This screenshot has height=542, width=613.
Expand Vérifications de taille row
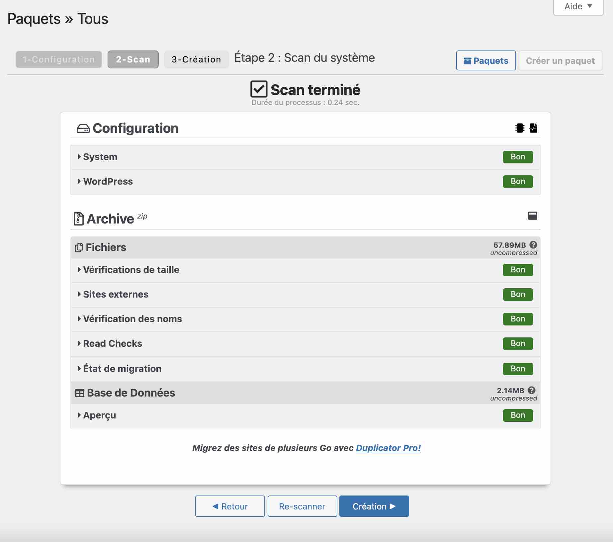click(131, 270)
